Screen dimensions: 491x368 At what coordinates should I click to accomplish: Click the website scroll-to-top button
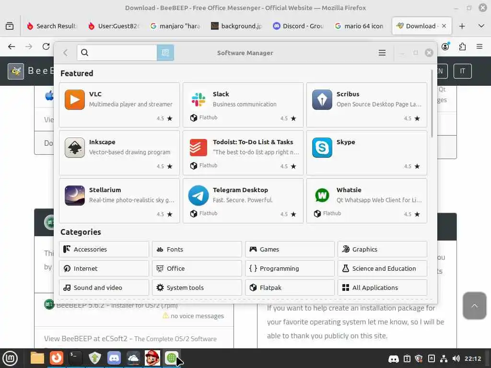coord(474,306)
